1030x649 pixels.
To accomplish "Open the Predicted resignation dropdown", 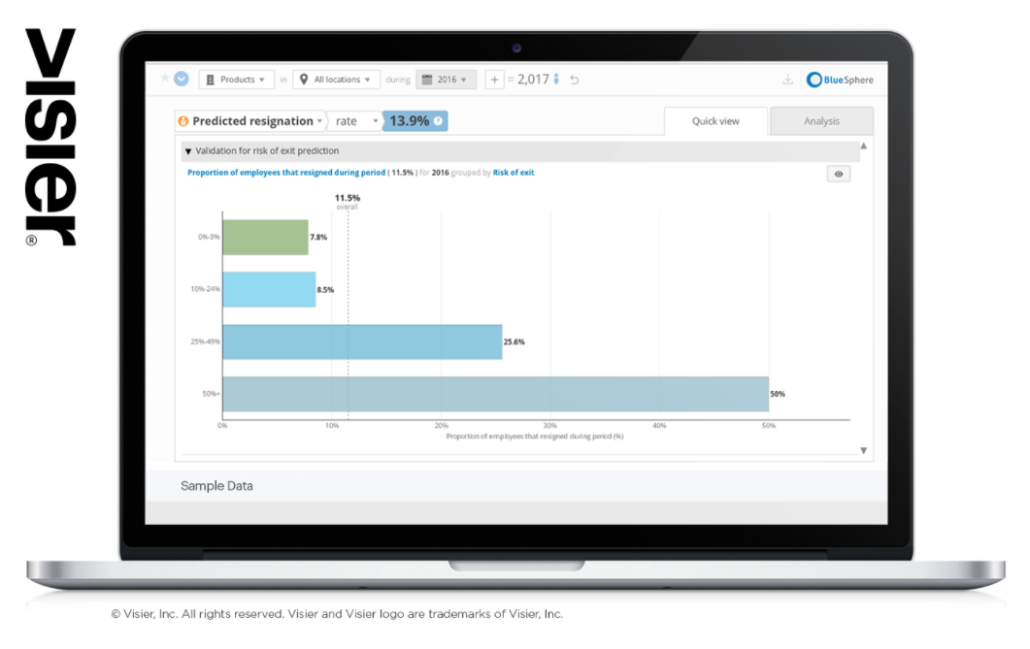I will 320,120.
